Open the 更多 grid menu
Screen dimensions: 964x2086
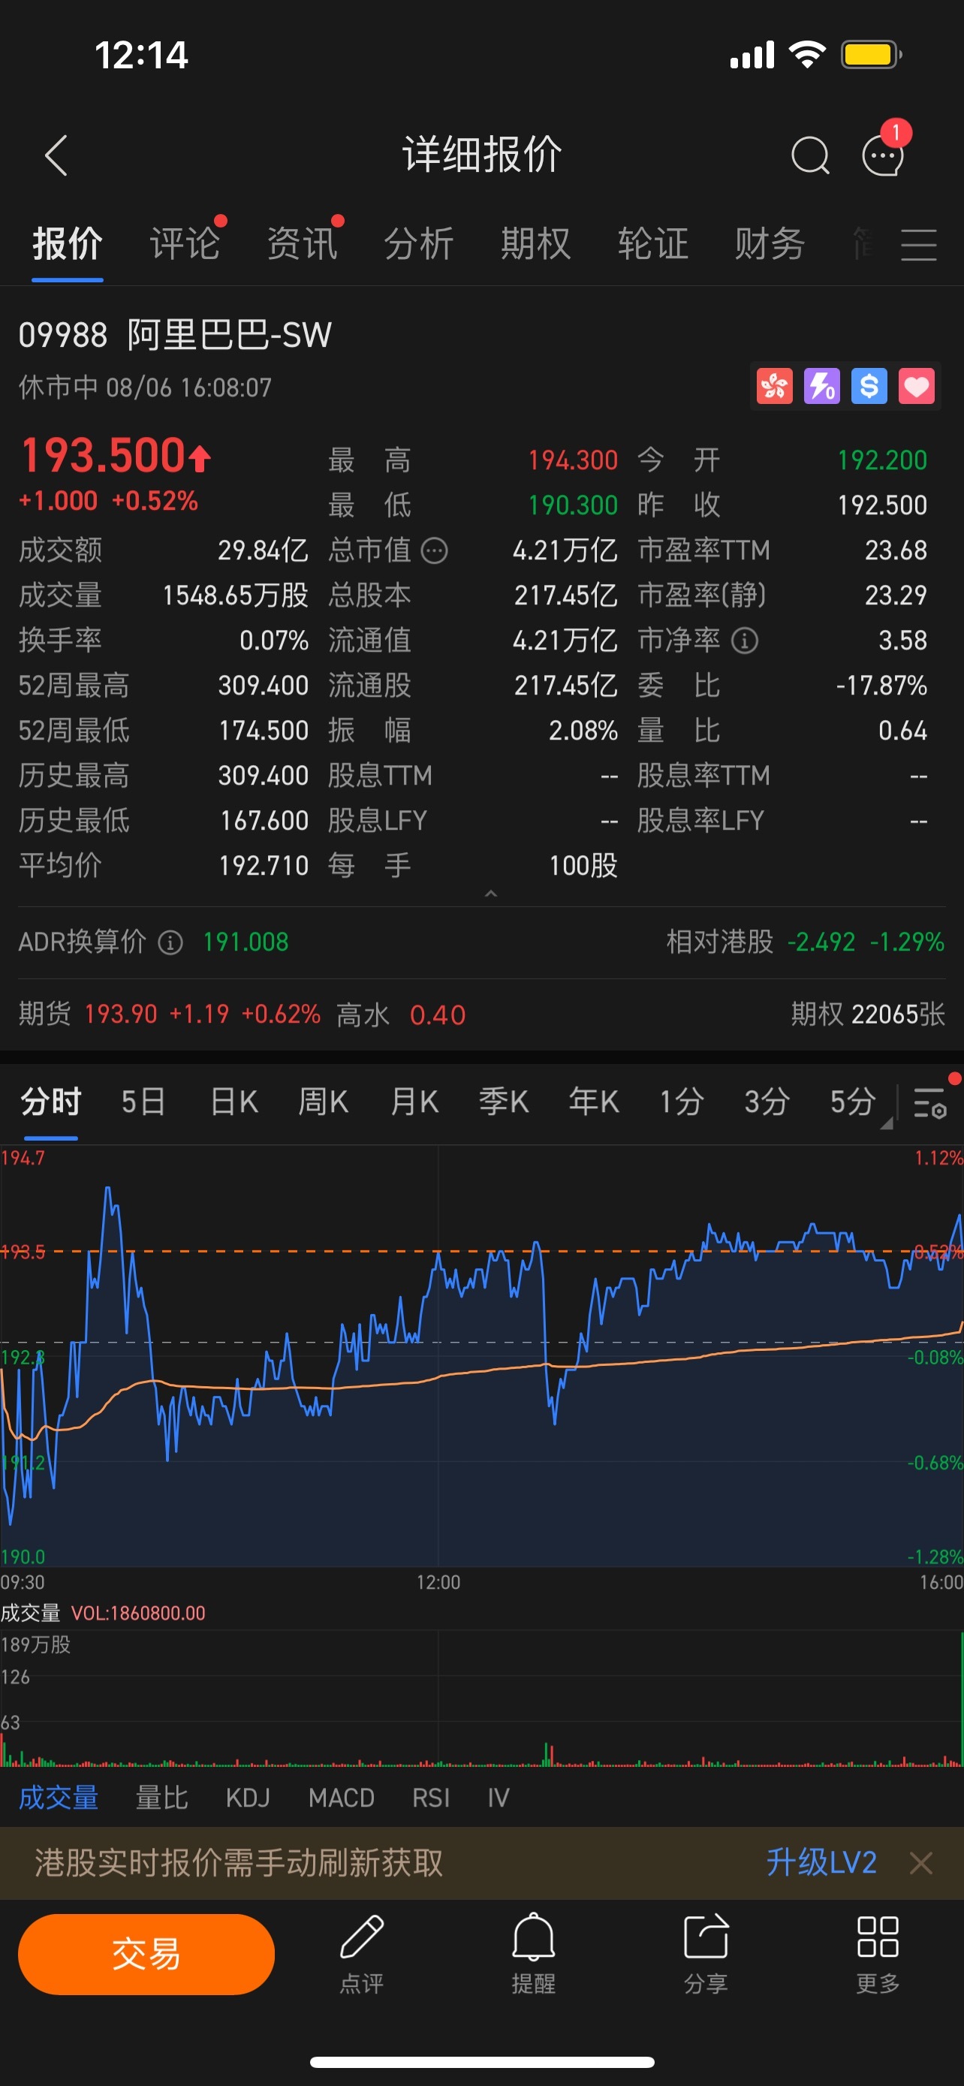tap(878, 1954)
